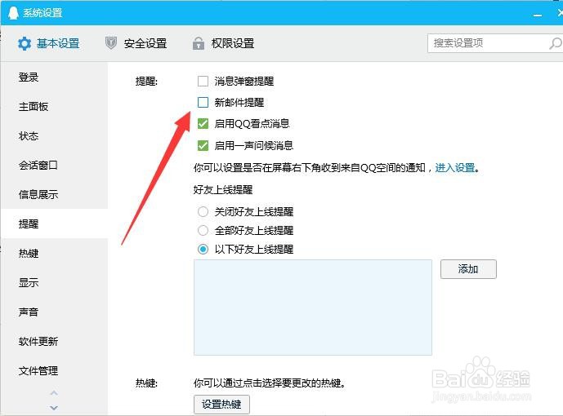Click the empty friends list box
The width and height of the screenshot is (563, 416).
(313, 308)
